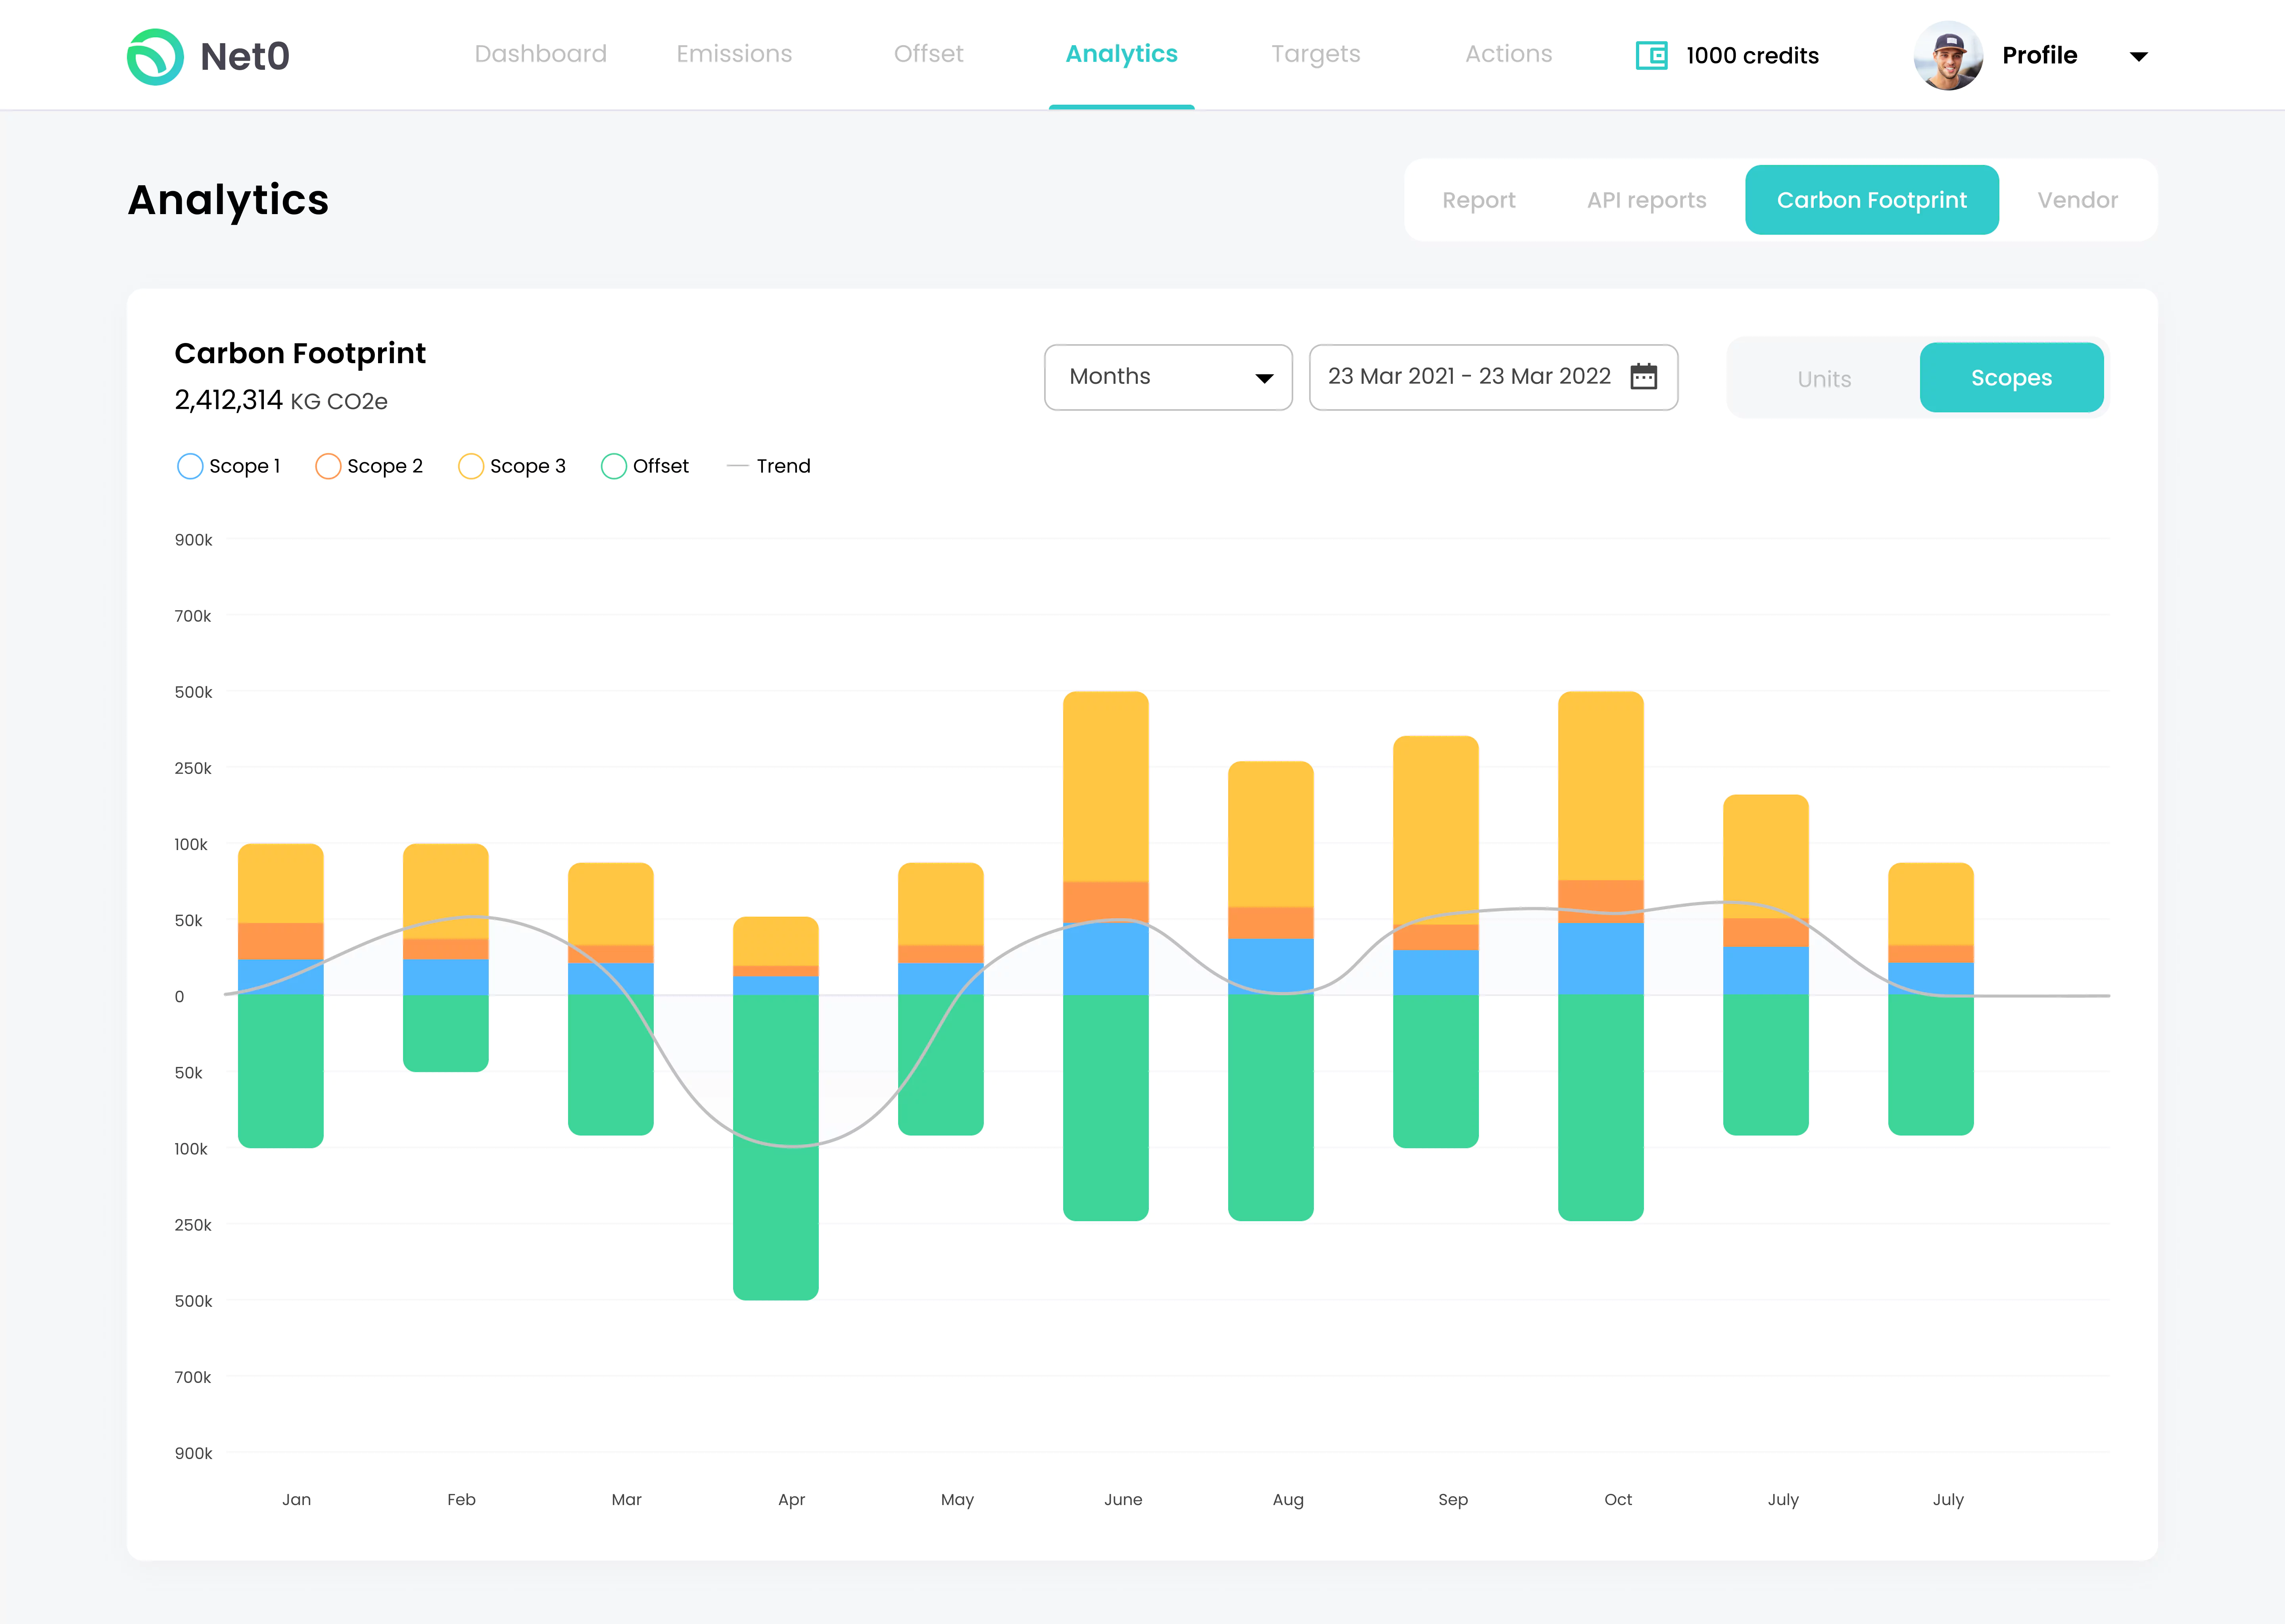The width and height of the screenshot is (2285, 1624).
Task: Click the Sep axis label
Action: (x=1453, y=1500)
